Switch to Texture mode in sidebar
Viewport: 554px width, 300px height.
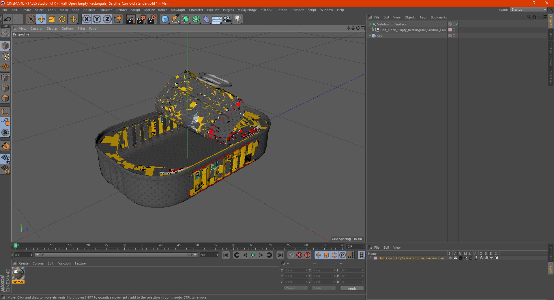[x=5, y=57]
